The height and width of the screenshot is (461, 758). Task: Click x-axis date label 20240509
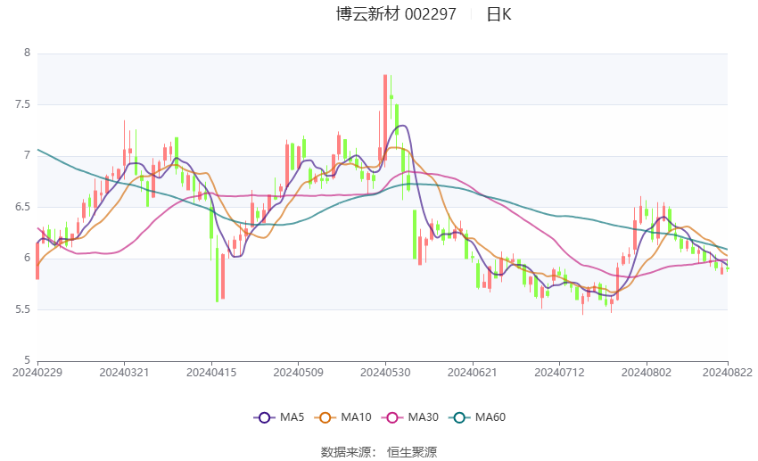pos(298,373)
